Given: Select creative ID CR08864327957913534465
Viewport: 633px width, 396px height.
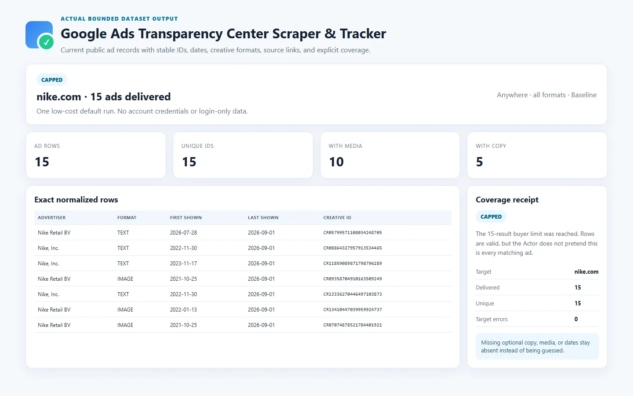Looking at the screenshot, I should [353, 248].
